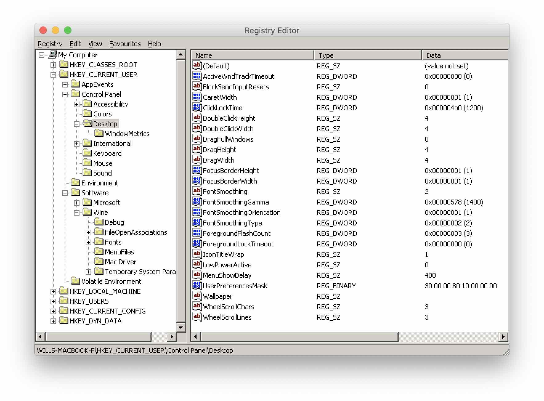Click the string icon beside BlockSendInputResets
Viewport: 544px width, 401px height.
click(197, 86)
